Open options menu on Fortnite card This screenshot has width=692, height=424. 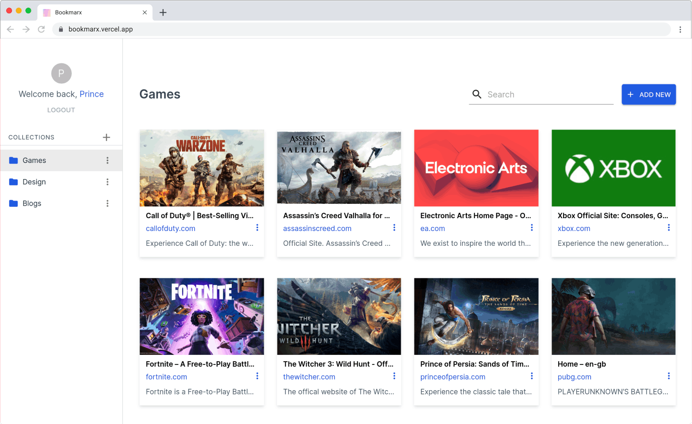pos(257,376)
